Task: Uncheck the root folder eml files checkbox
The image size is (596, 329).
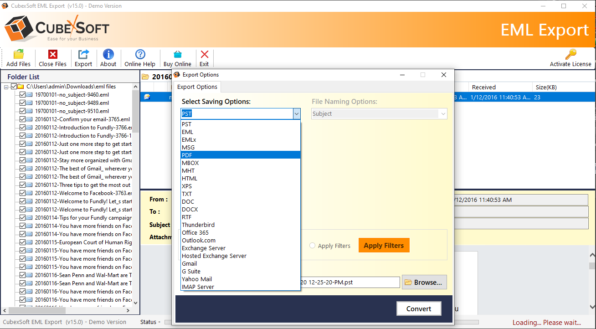Action: point(14,87)
